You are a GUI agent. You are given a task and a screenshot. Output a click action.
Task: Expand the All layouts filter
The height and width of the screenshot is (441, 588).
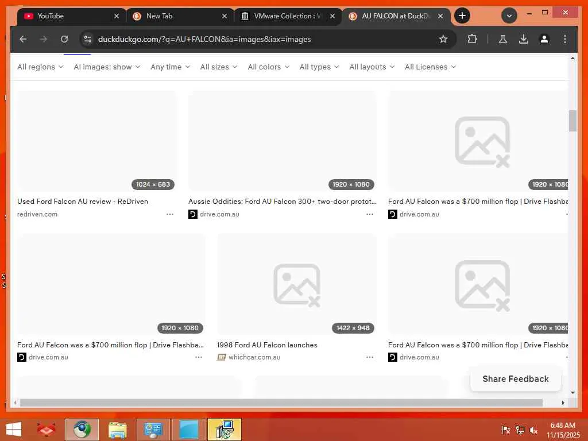372,67
